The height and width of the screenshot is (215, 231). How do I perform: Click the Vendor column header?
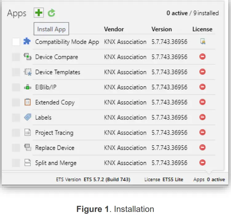click(x=114, y=29)
